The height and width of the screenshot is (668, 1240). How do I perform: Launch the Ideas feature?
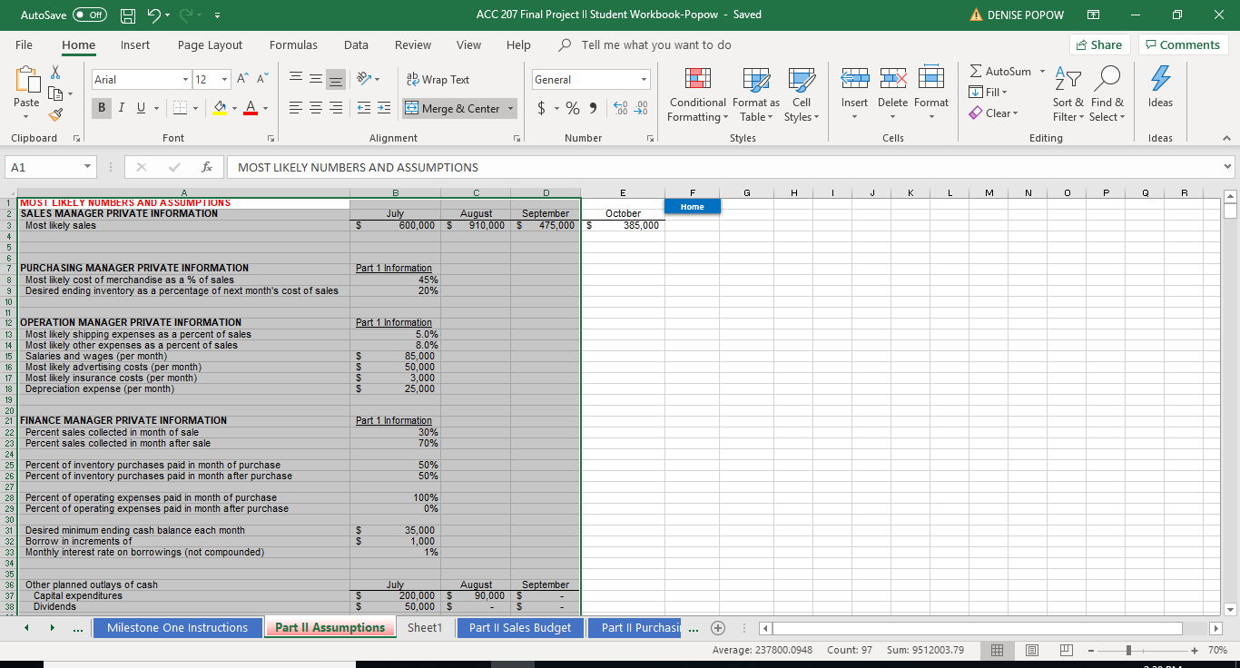(1159, 91)
